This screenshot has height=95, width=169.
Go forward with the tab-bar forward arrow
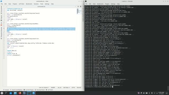point(6,7)
